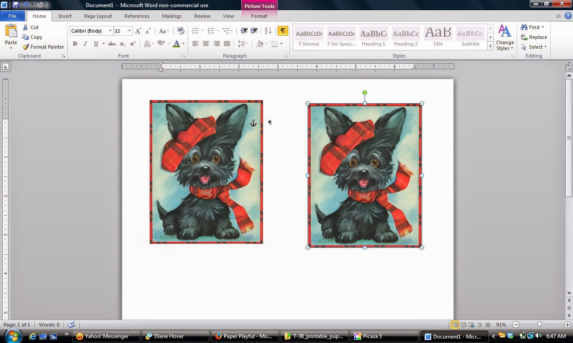
Task: Zoom out with the minus button
Action: (516, 325)
